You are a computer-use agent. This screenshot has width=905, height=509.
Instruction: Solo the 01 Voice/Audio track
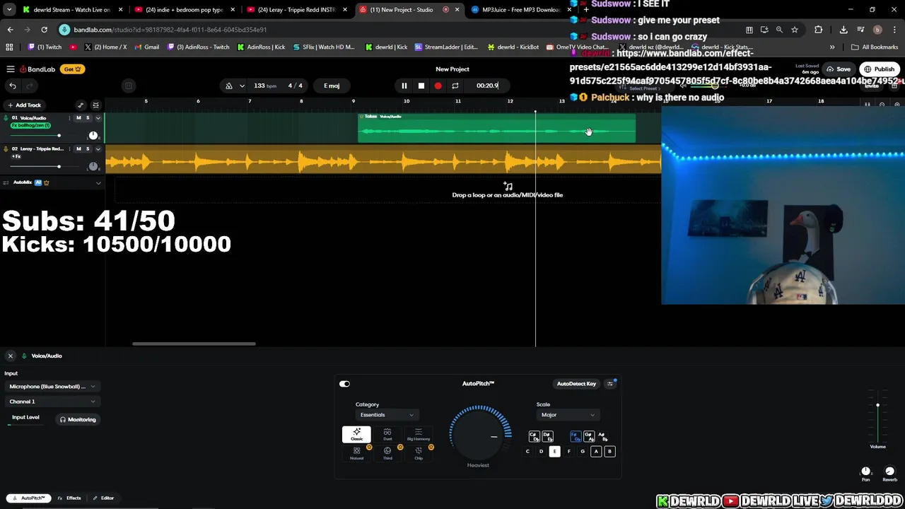(x=88, y=118)
